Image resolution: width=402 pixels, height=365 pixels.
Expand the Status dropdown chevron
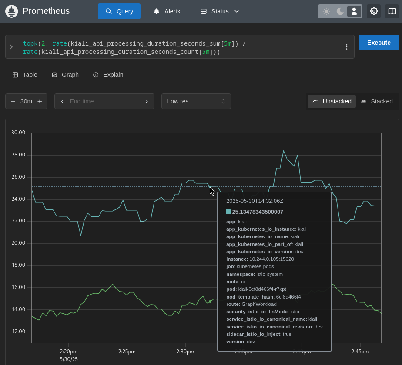236,11
